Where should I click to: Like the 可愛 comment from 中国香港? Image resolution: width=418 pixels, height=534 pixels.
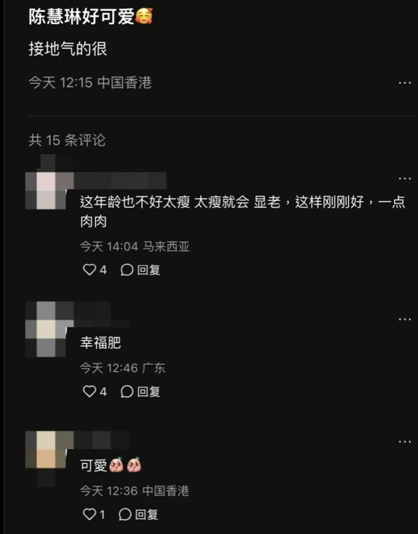89,514
